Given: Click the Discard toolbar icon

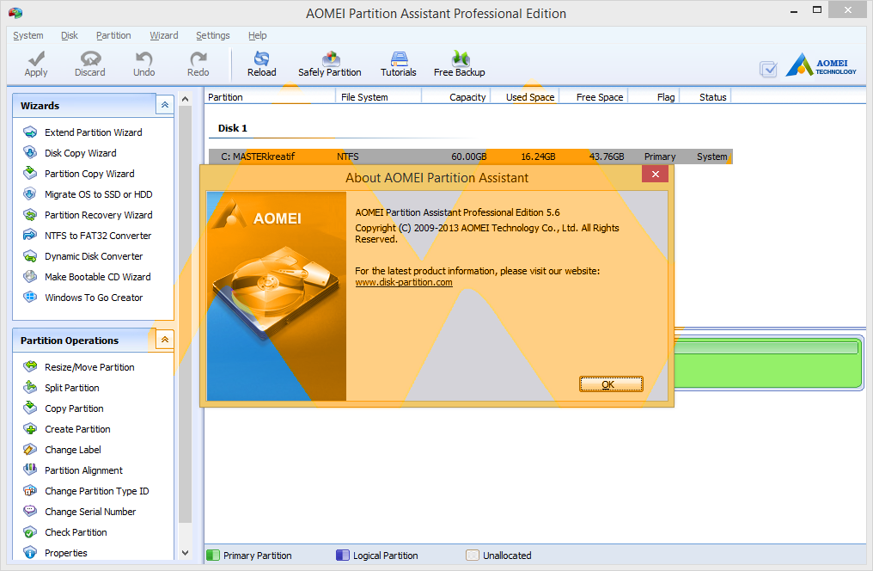Looking at the screenshot, I should coord(90,58).
